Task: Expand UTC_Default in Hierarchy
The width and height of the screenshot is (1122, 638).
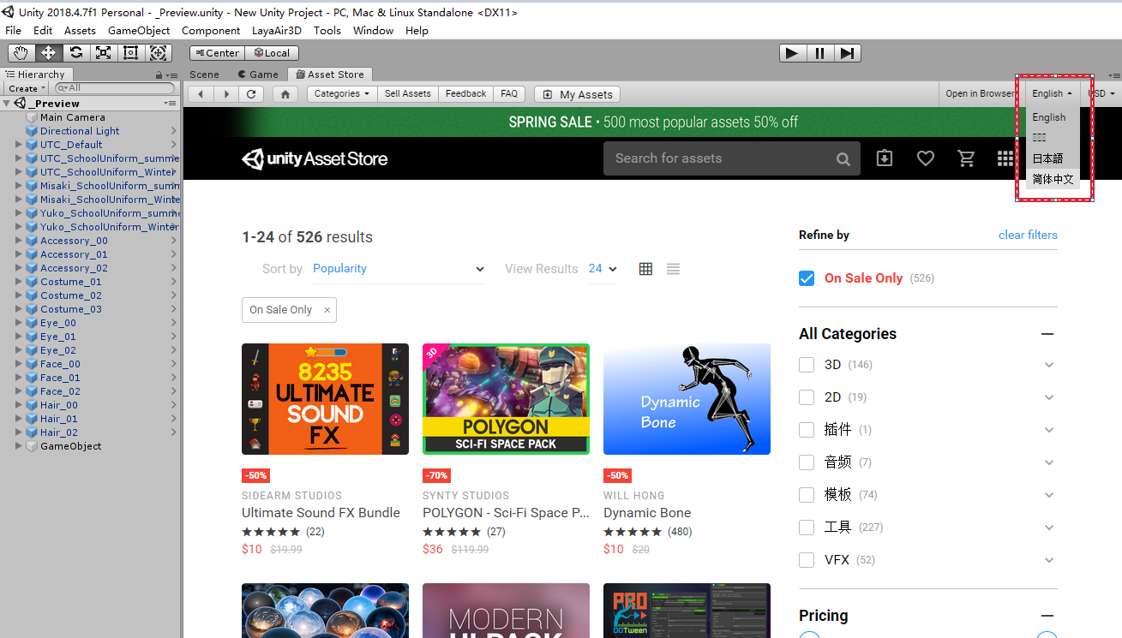Action: click(19, 145)
